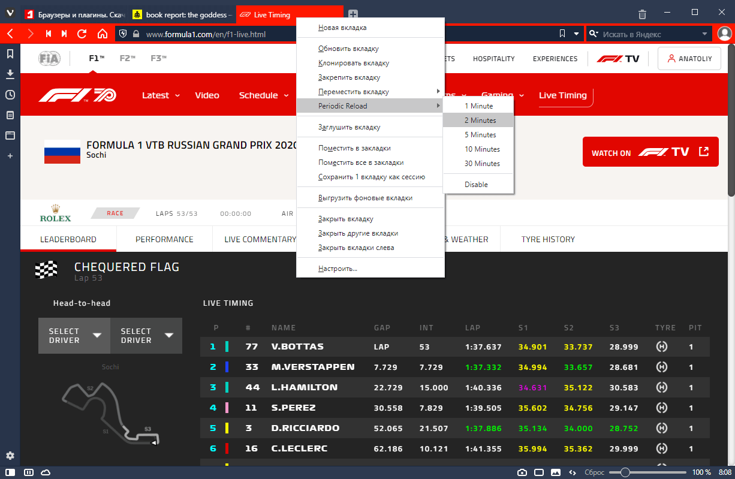
Task: Open the Performance tab
Action: point(164,239)
